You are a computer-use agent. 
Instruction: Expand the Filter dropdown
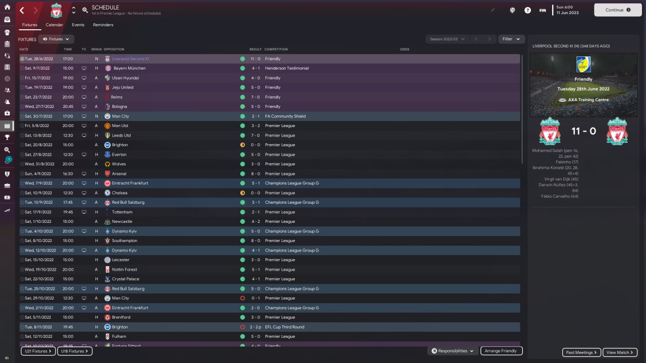click(511, 39)
